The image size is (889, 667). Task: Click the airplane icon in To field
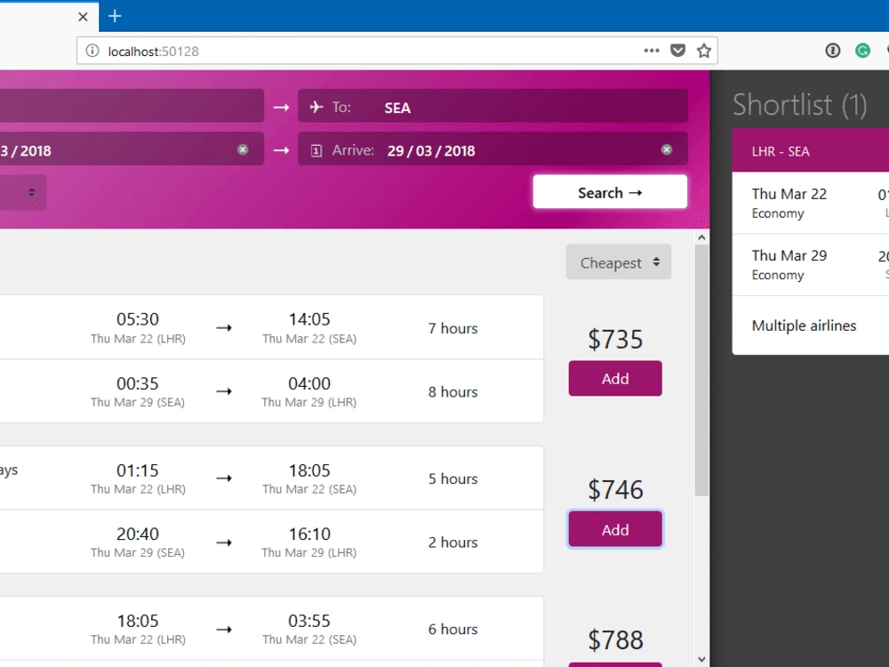316,107
